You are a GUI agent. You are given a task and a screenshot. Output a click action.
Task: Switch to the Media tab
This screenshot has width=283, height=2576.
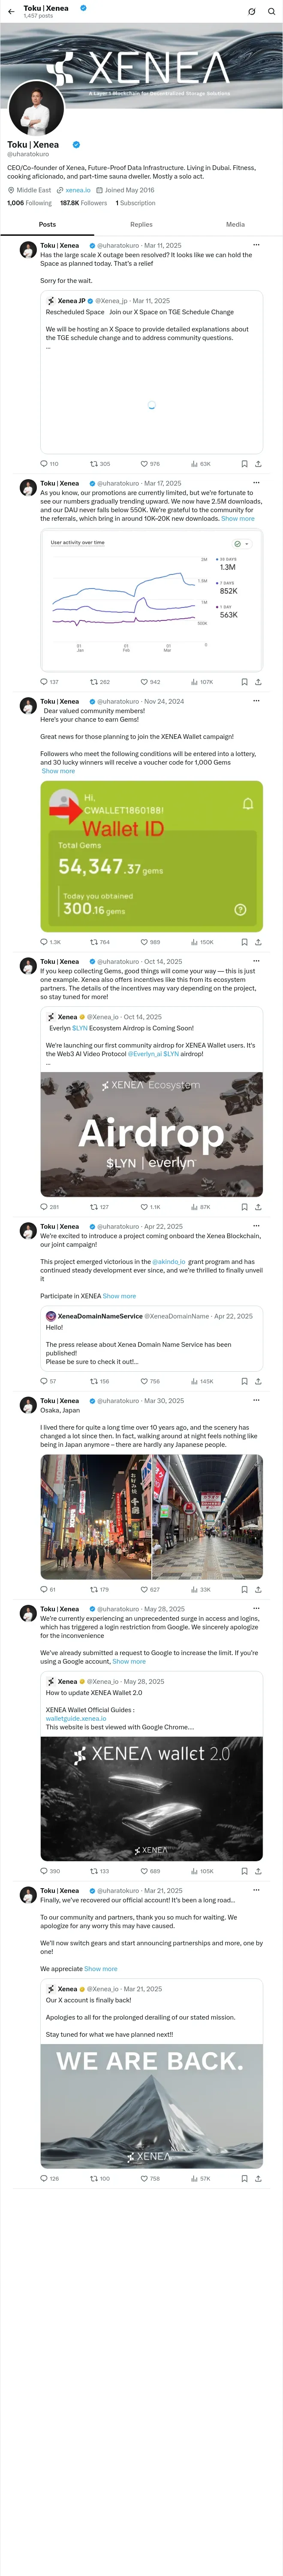pos(235,224)
